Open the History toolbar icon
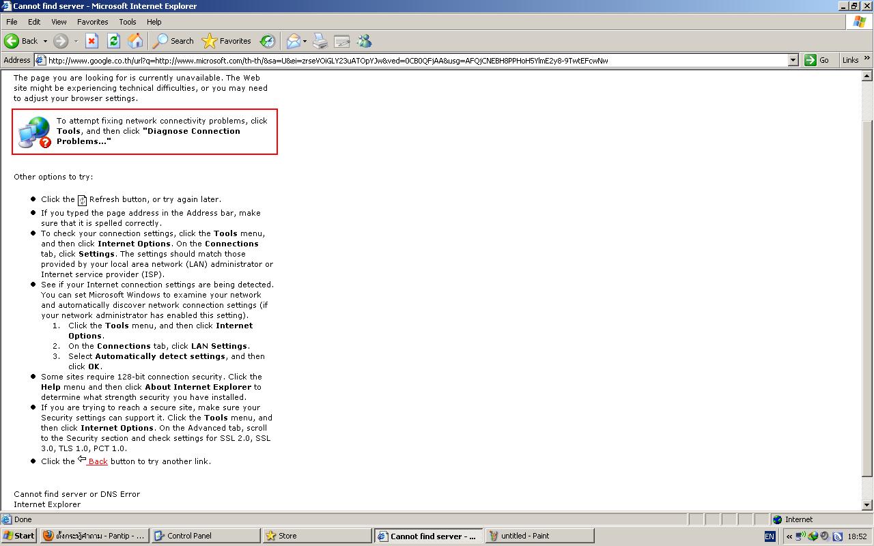 pyautogui.click(x=267, y=41)
